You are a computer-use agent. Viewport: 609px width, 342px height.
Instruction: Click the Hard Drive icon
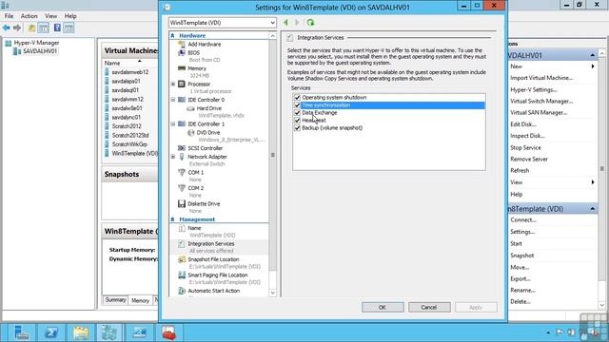(190, 108)
